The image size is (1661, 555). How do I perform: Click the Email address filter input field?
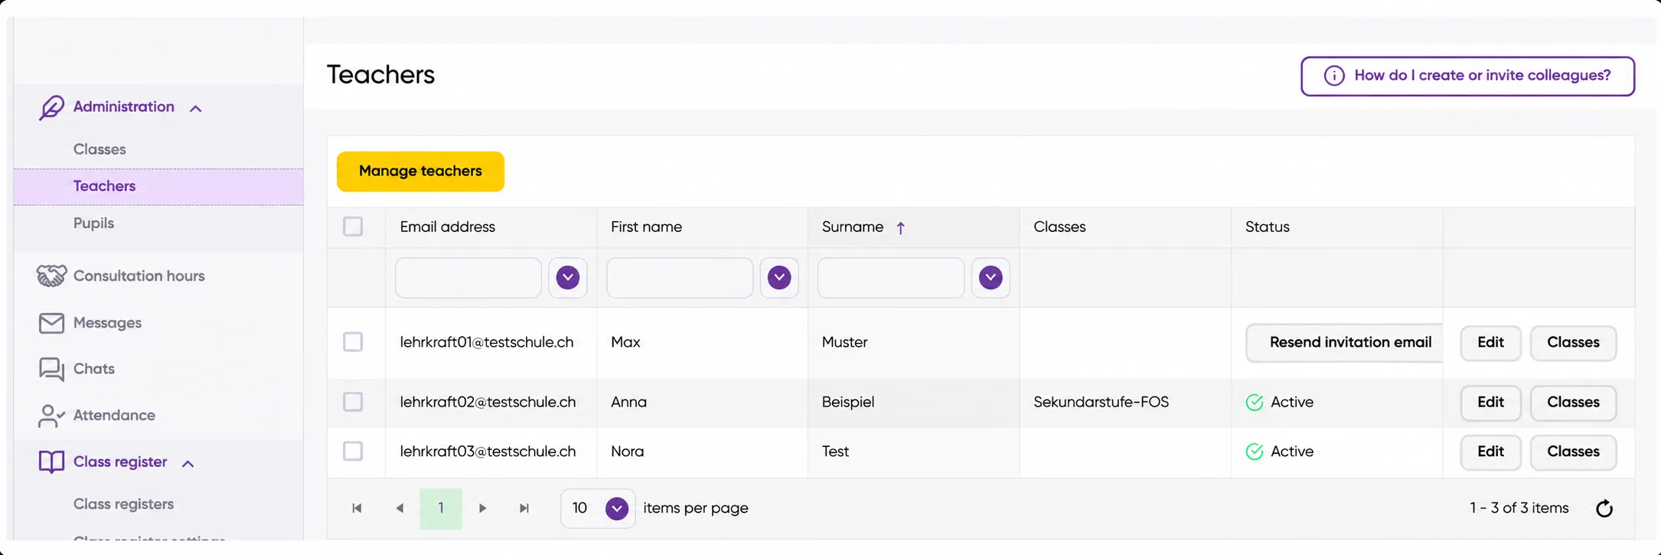click(468, 277)
